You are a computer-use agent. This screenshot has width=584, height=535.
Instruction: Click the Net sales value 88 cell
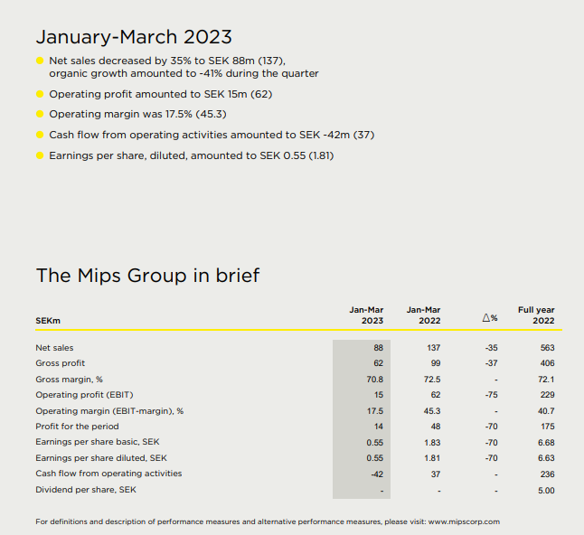(x=378, y=348)
